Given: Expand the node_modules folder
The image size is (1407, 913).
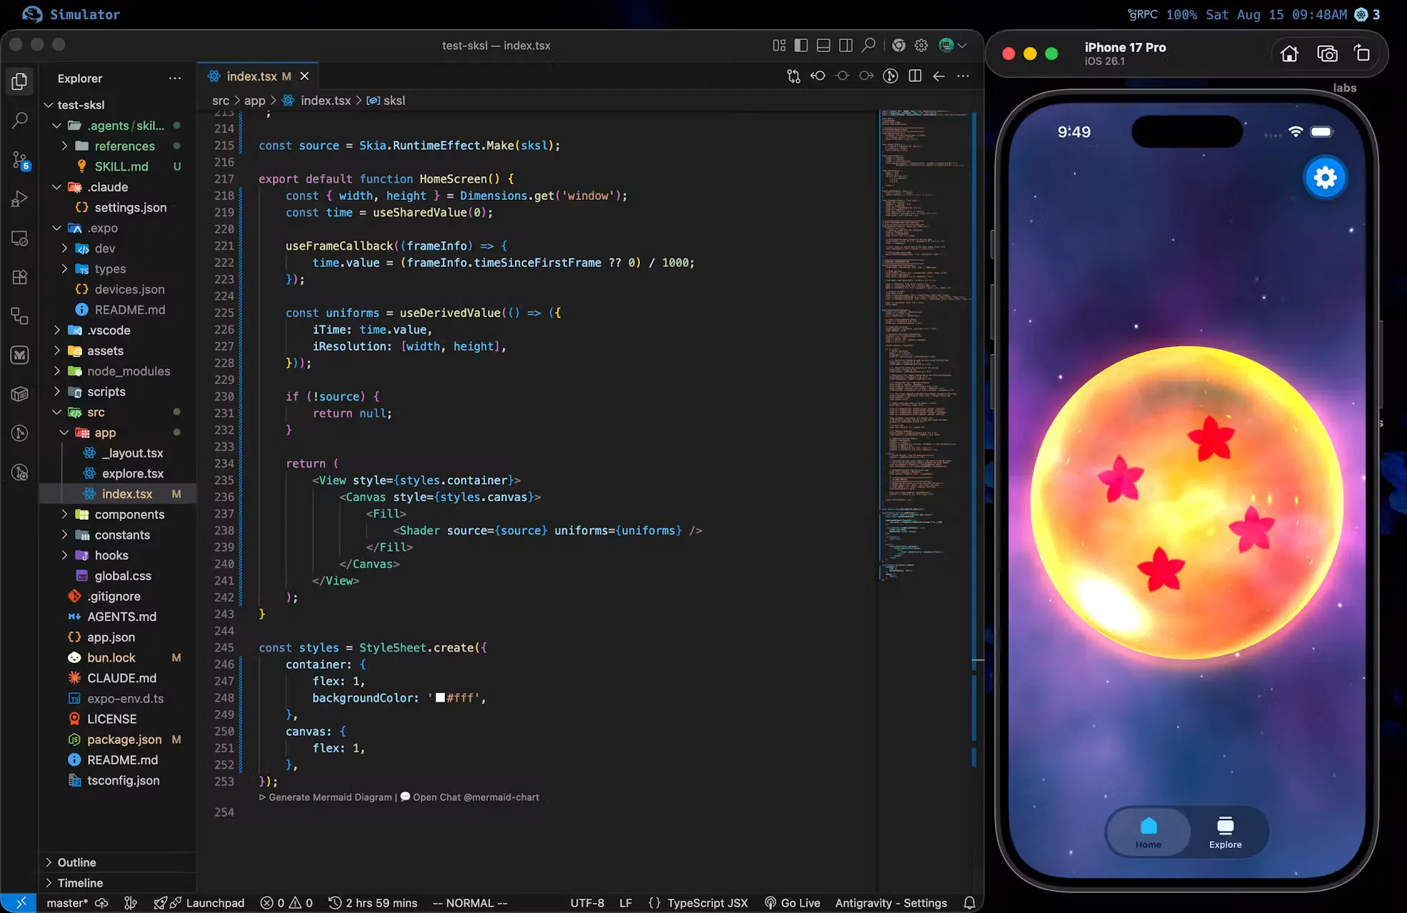Looking at the screenshot, I should [x=56, y=371].
